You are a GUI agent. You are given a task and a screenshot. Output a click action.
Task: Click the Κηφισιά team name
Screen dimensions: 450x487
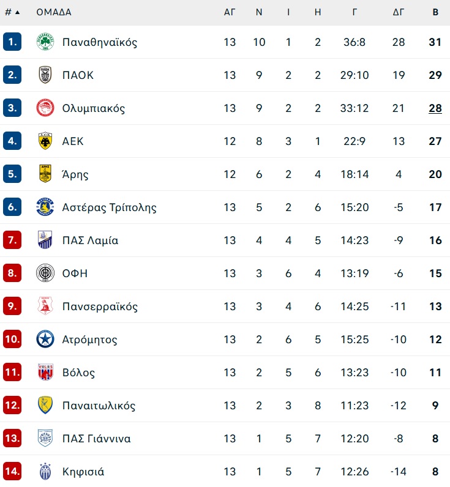83,472
